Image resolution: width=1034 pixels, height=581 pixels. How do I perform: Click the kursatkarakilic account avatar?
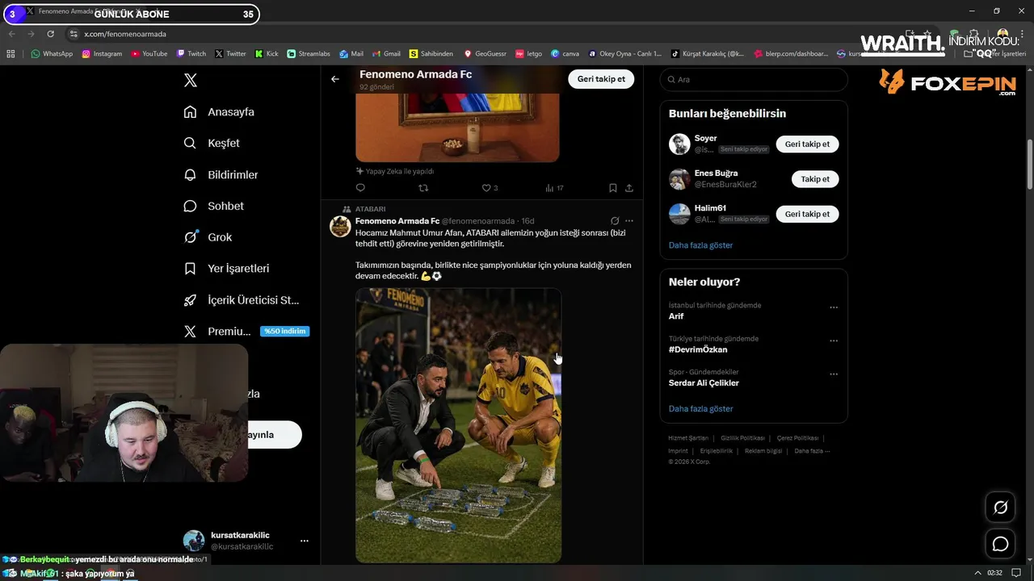(x=194, y=541)
